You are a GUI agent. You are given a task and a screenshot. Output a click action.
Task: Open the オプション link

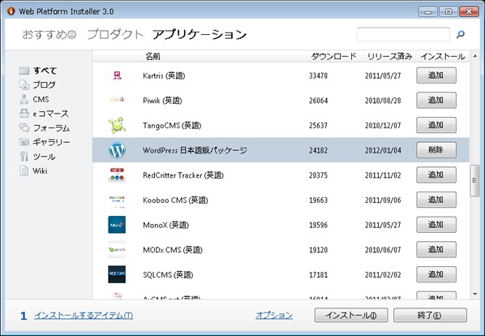click(x=274, y=315)
